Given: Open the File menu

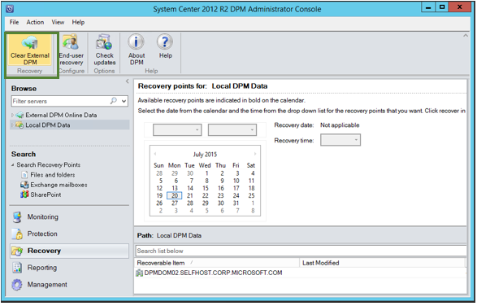Looking at the screenshot, I should (x=14, y=22).
